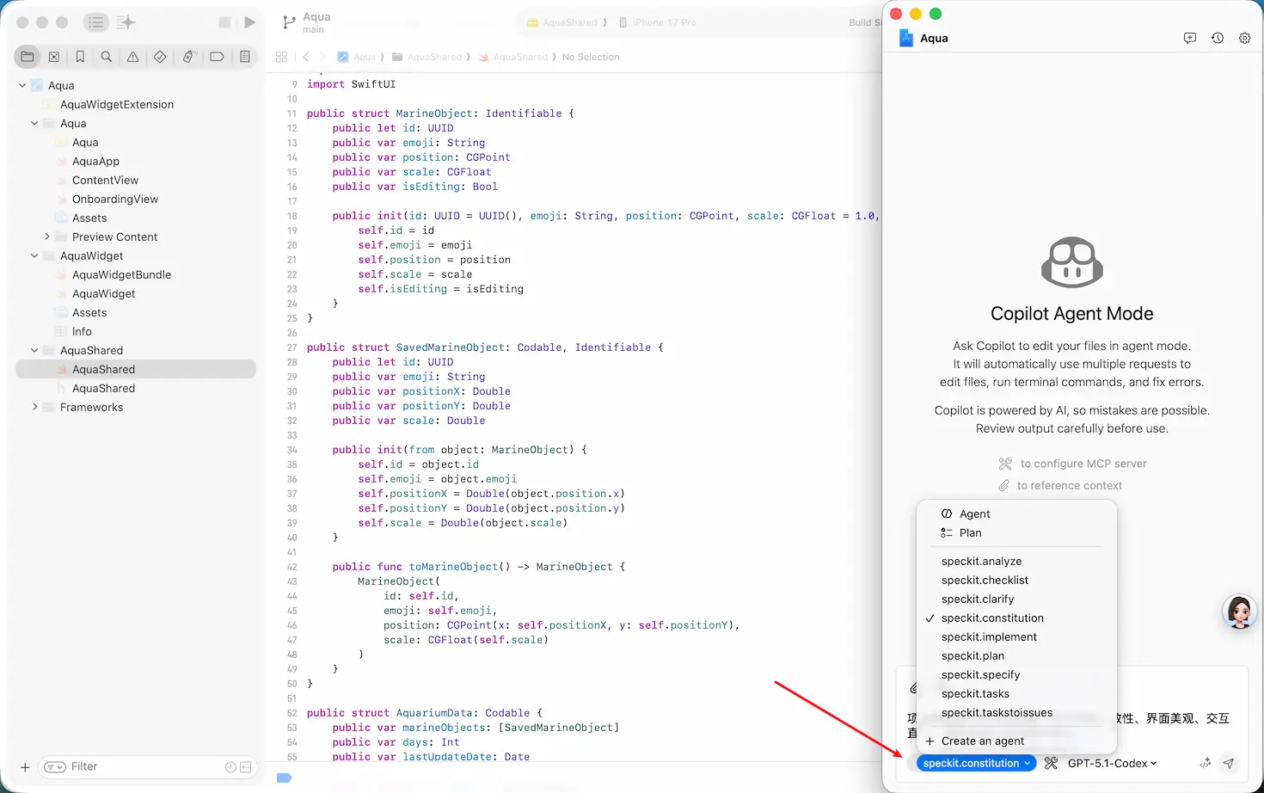
Task: Expand the Preview Content folder
Action: (46, 237)
